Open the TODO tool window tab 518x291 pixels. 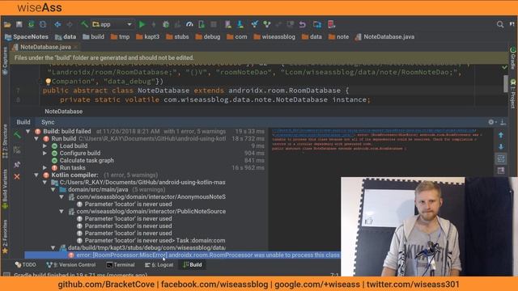pyautogui.click(x=25, y=264)
